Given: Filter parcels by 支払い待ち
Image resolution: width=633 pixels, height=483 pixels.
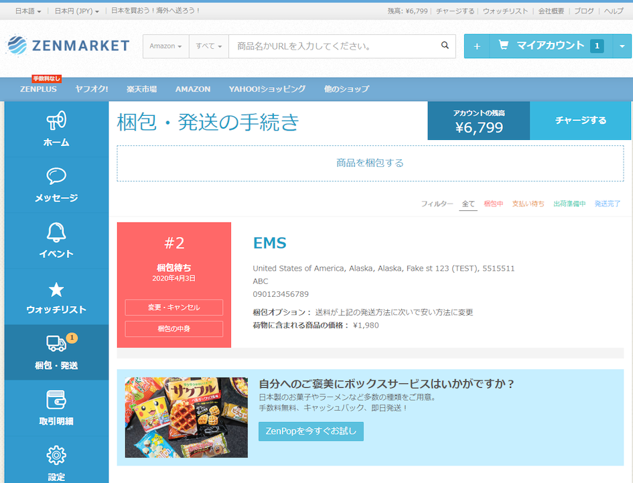Looking at the screenshot, I should pyautogui.click(x=529, y=204).
